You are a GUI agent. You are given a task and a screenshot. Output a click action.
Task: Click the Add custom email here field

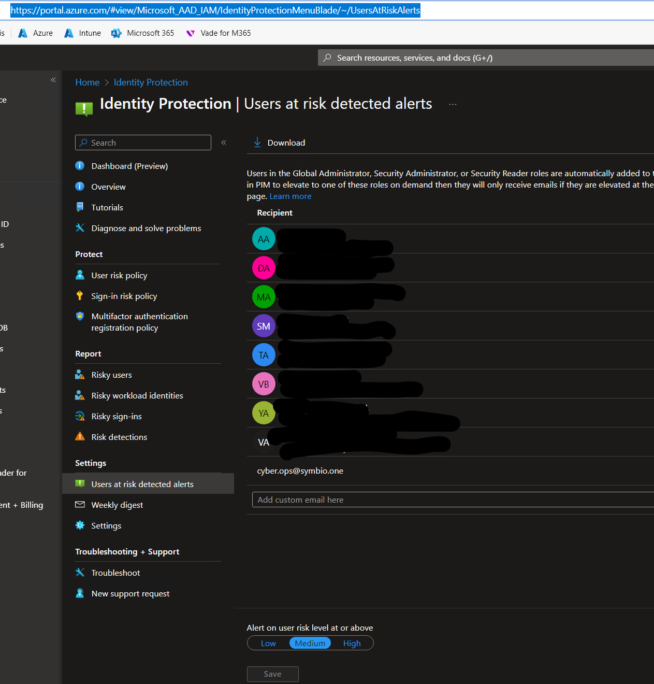coord(453,500)
